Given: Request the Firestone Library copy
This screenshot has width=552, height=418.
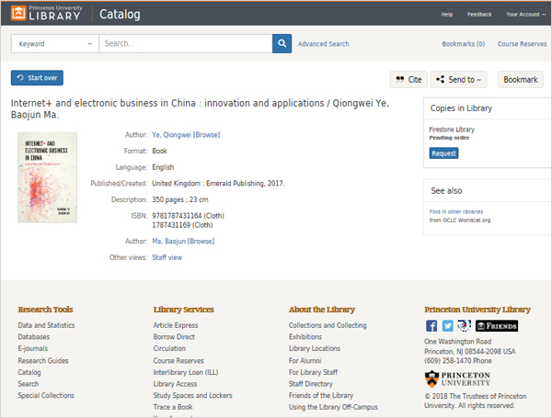Looking at the screenshot, I should click(443, 153).
